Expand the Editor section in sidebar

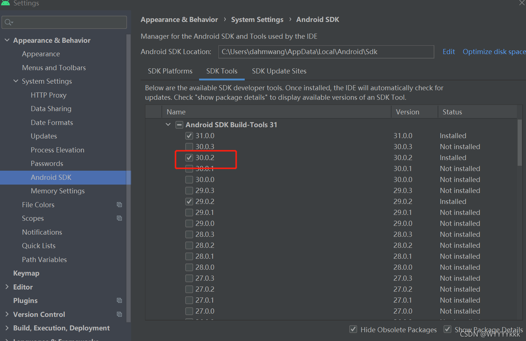(x=7, y=287)
